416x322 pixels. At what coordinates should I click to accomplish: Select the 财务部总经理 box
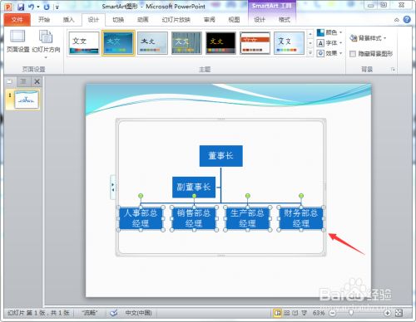click(301, 218)
